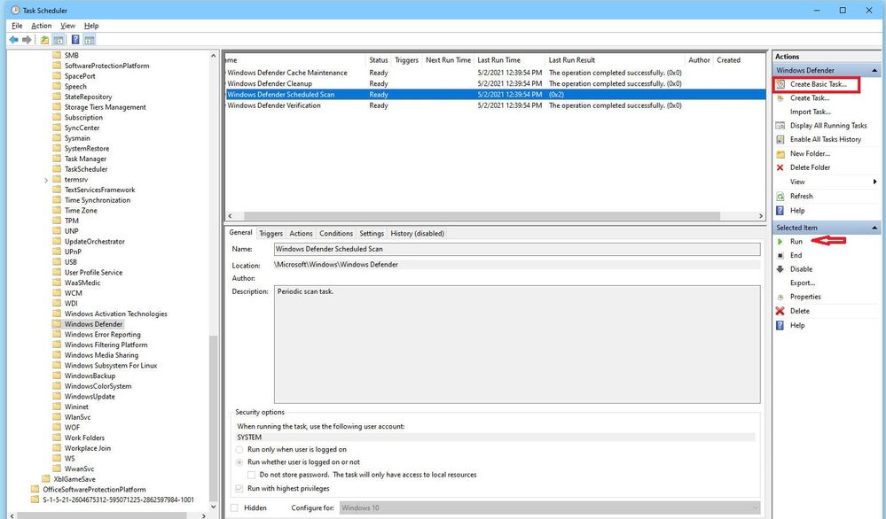Collapse the Selected Item actions section
Image resolution: width=886 pixels, height=519 pixels.
[x=874, y=228]
